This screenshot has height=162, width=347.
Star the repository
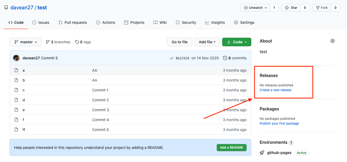pyautogui.click(x=291, y=8)
